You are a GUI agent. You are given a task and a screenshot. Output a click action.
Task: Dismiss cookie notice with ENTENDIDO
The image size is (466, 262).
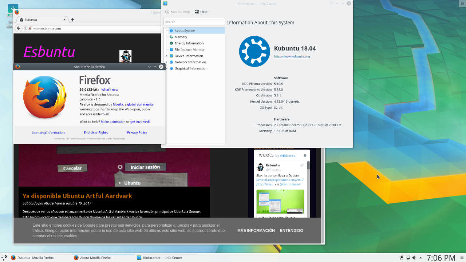(x=291, y=230)
